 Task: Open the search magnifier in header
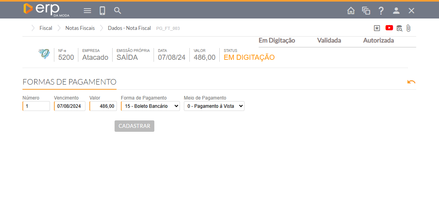(117, 11)
